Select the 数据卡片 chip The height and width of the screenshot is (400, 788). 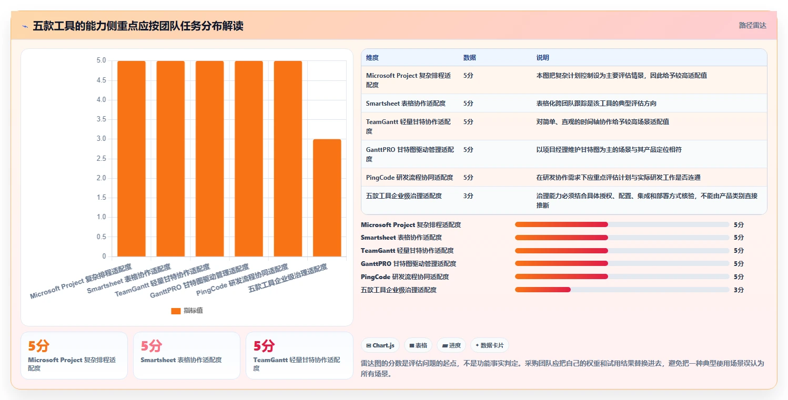click(490, 345)
